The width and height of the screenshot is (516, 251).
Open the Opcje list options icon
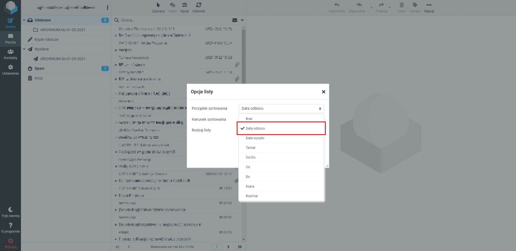coord(184,5)
